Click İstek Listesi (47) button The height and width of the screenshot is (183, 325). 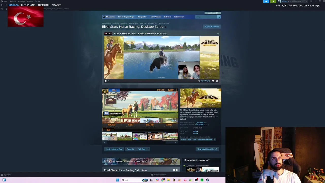(213, 13)
